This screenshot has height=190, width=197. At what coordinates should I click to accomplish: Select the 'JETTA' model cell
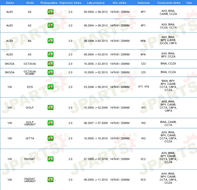point(30,138)
